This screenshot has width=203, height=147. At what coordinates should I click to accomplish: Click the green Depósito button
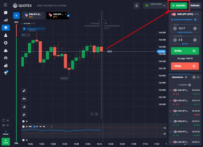click(x=179, y=6)
